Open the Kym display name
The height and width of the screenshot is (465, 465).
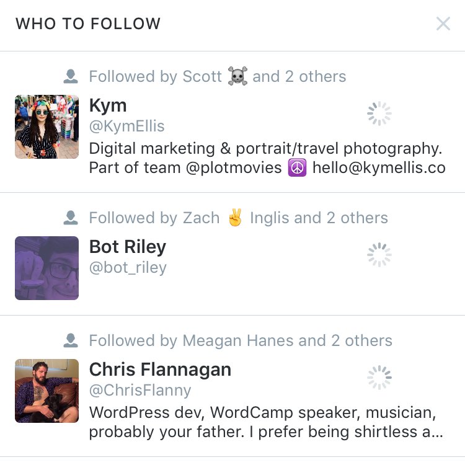pos(108,105)
